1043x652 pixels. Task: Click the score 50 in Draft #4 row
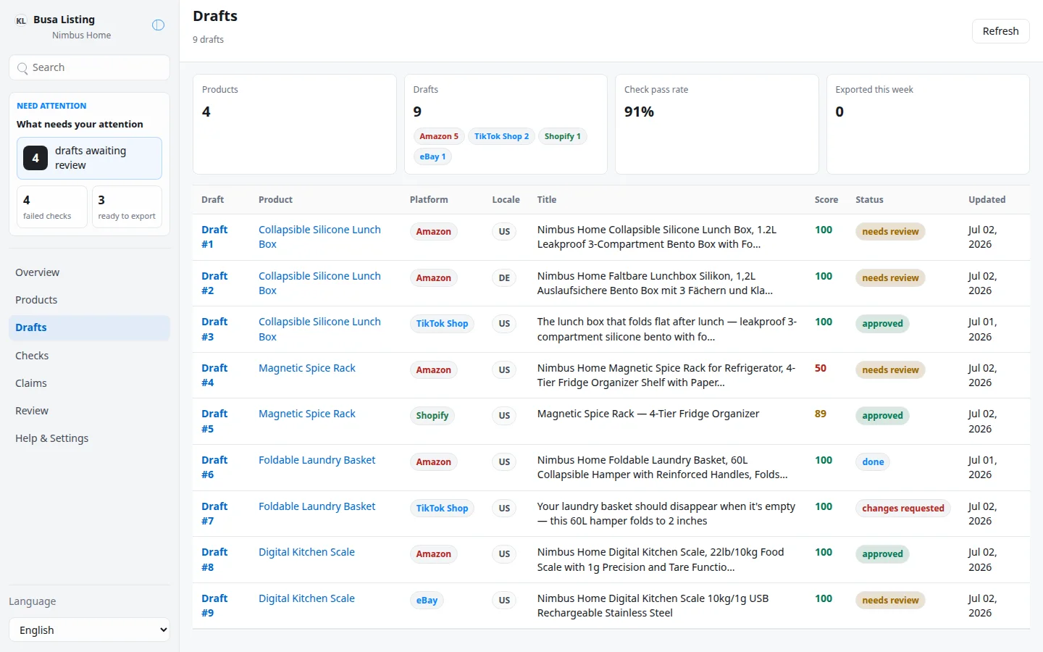[821, 368]
